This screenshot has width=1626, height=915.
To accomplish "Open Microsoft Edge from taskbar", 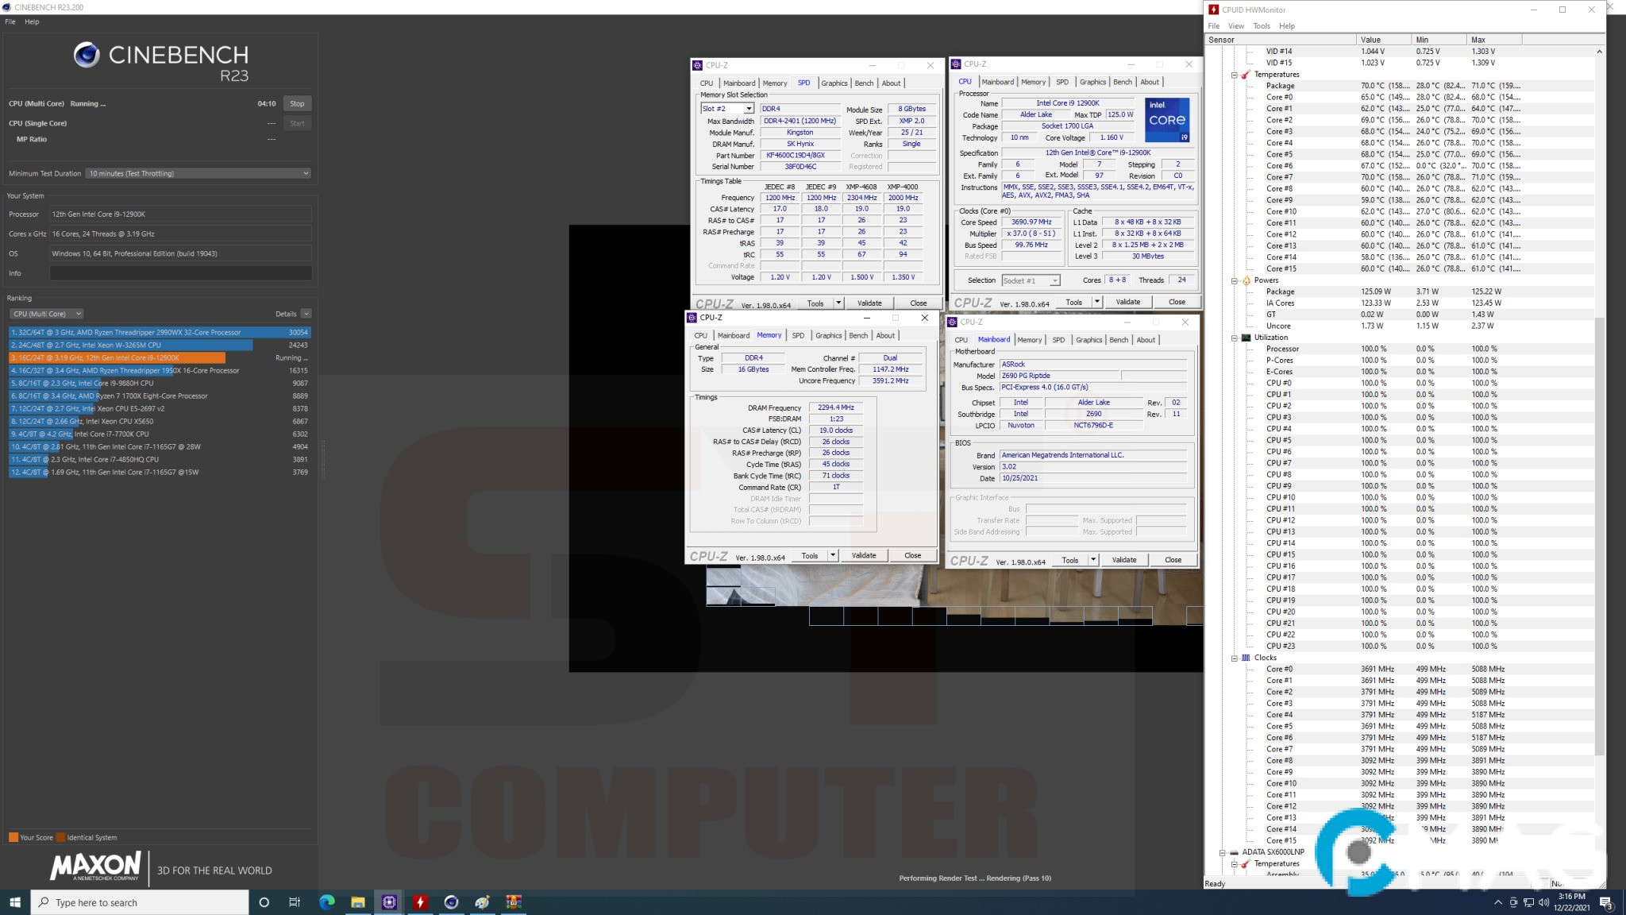I will [x=326, y=902].
